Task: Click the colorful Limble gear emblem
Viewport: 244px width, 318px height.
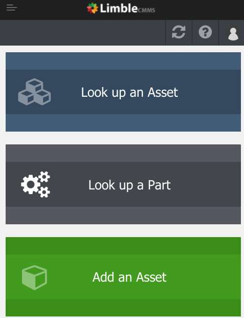Action: [93, 8]
